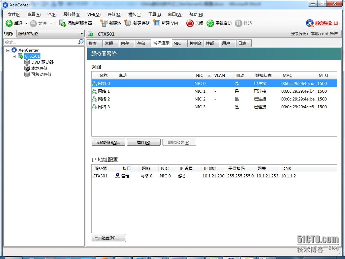Open the 视图 服务器视图 dropdown

pyautogui.click(x=50, y=34)
